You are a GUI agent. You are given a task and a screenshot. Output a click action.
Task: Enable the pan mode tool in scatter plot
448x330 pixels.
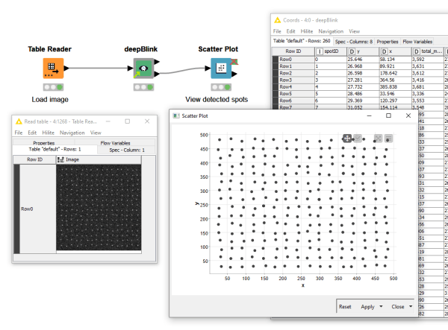point(347,139)
